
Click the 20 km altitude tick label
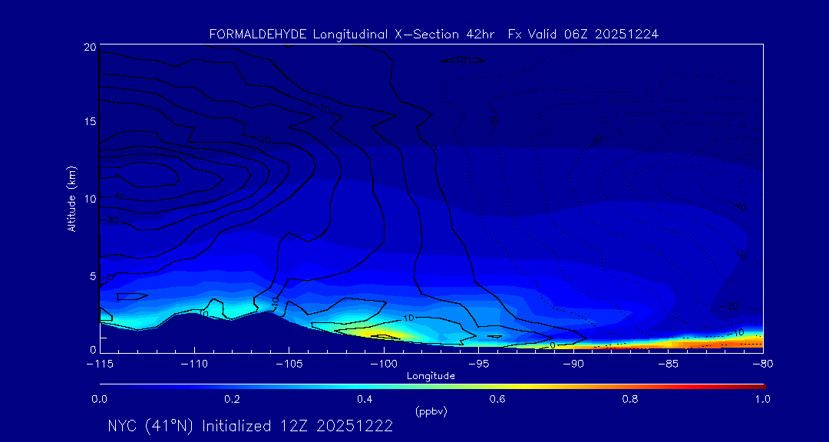(x=89, y=47)
